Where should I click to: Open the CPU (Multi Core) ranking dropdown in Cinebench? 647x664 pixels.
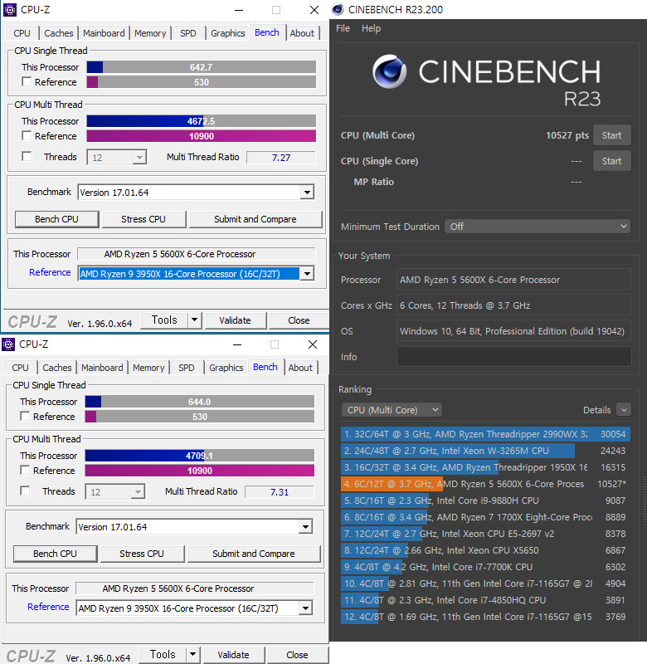[x=392, y=410]
